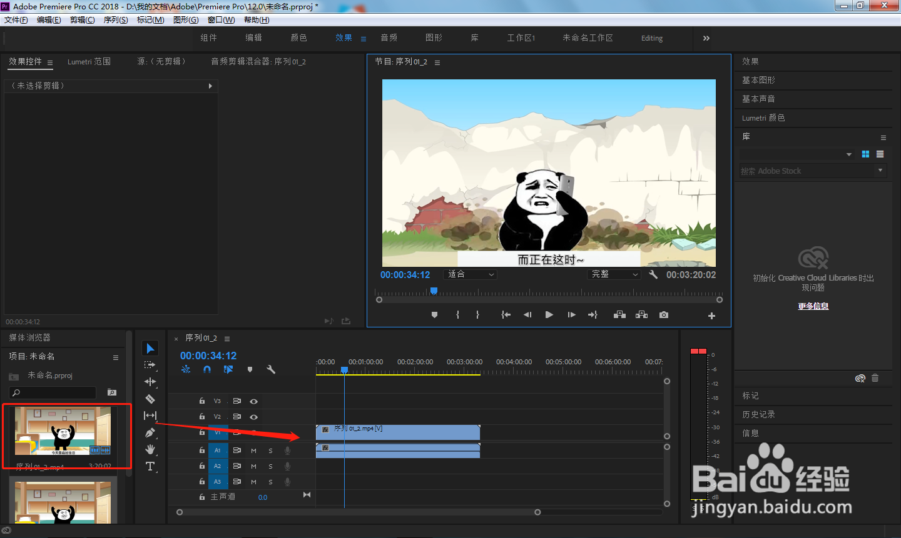
Task: Open zoom level dropdown showing 适合
Action: pyautogui.click(x=470, y=274)
